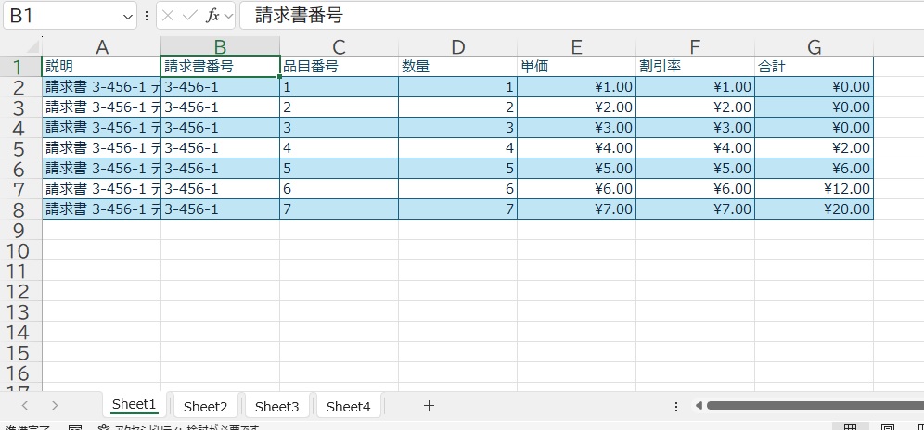This screenshot has height=430, width=924.
Task: Click the three-dot handle beside Name Box
Action: [x=147, y=17]
